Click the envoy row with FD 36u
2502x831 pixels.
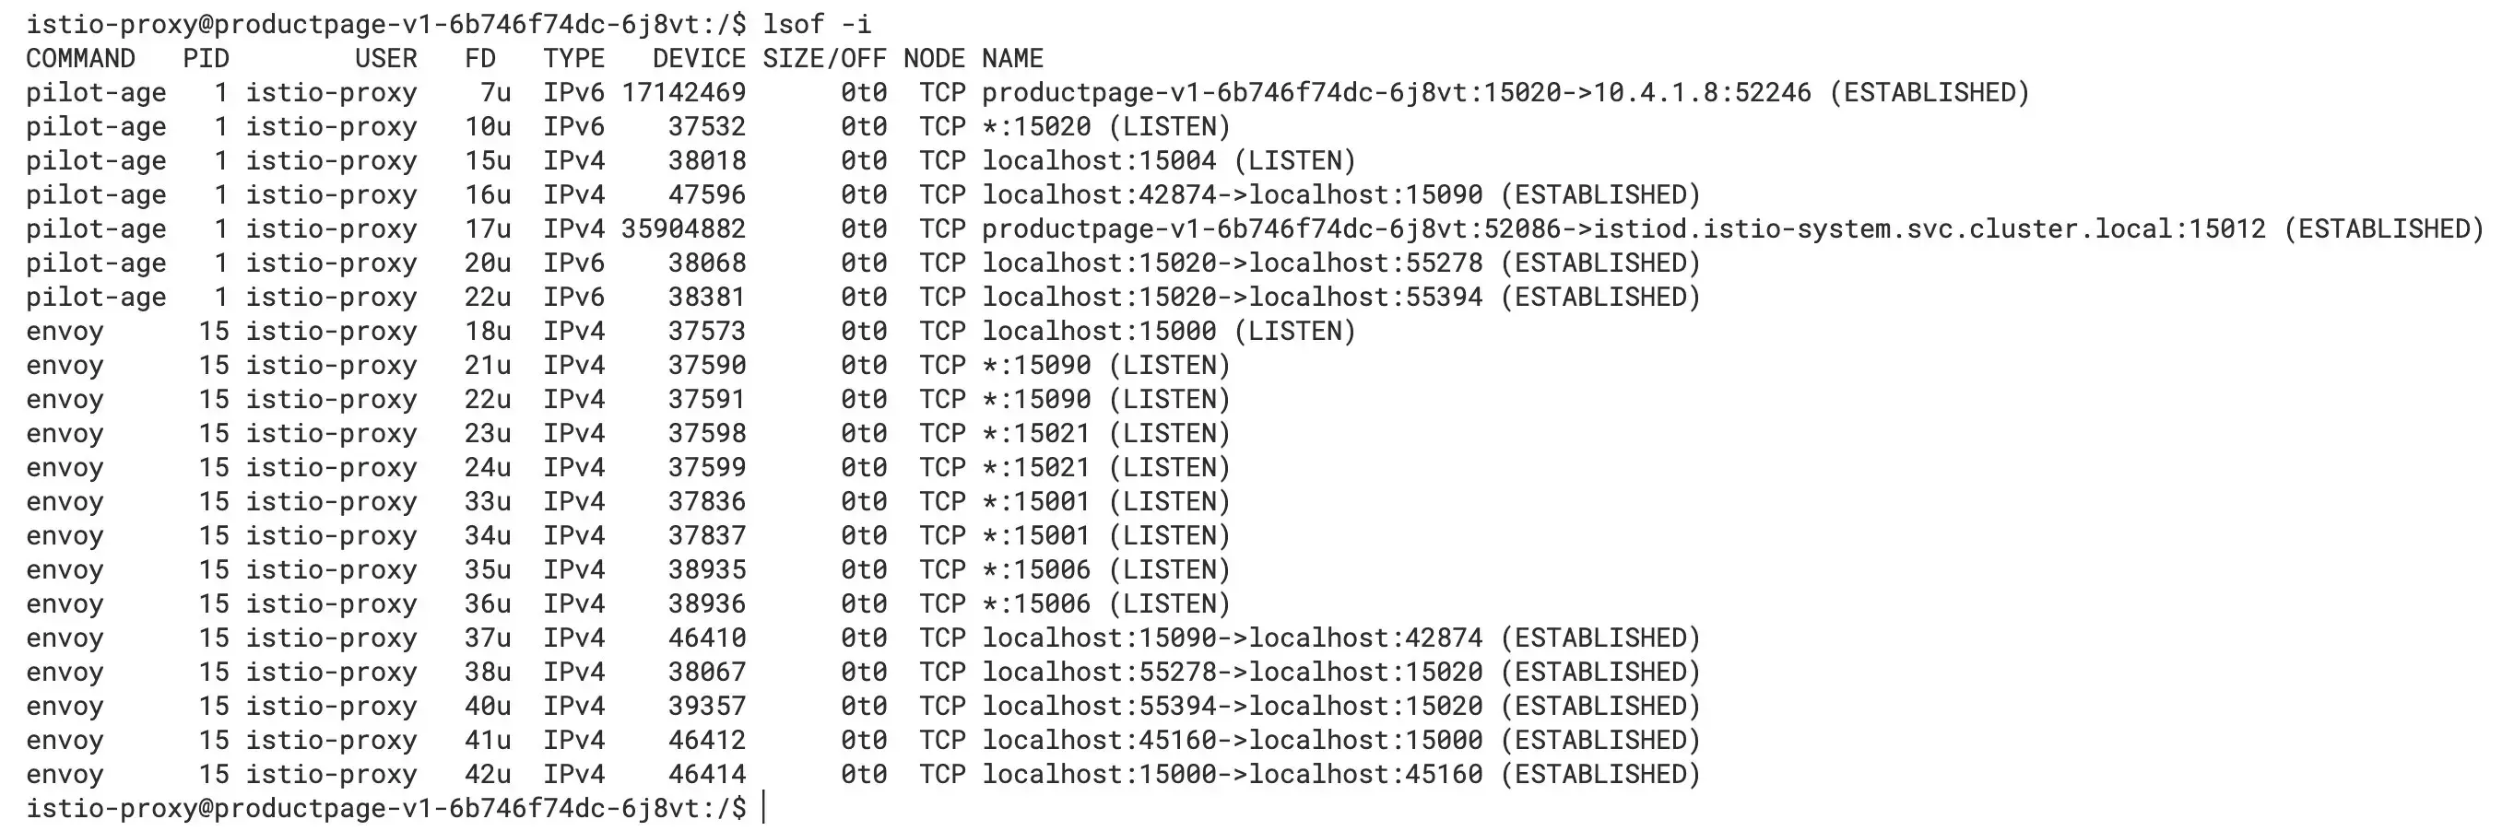pos(629,603)
